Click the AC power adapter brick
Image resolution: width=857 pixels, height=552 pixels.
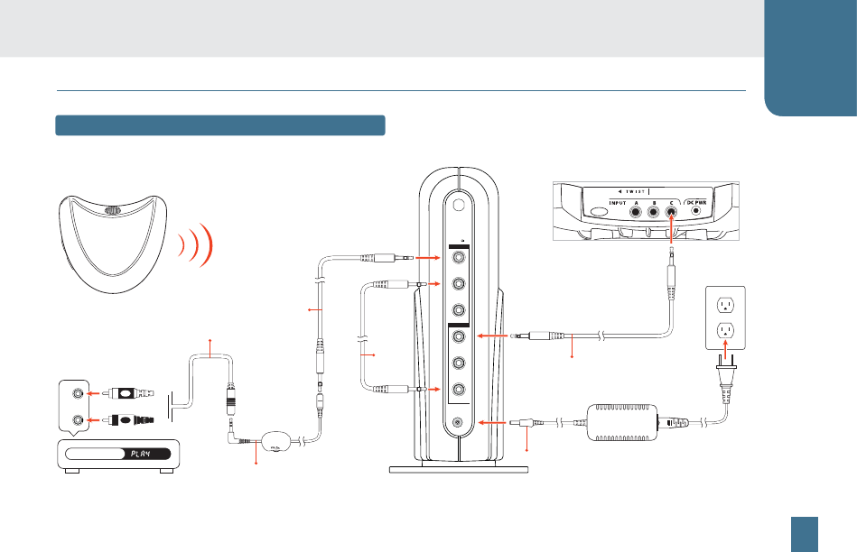pyautogui.click(x=622, y=423)
